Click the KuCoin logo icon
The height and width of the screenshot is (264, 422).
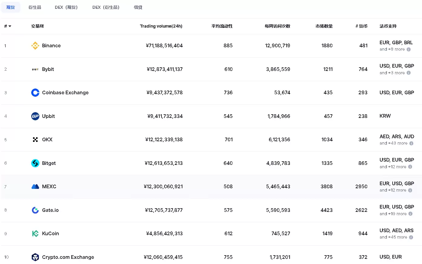tap(35, 233)
